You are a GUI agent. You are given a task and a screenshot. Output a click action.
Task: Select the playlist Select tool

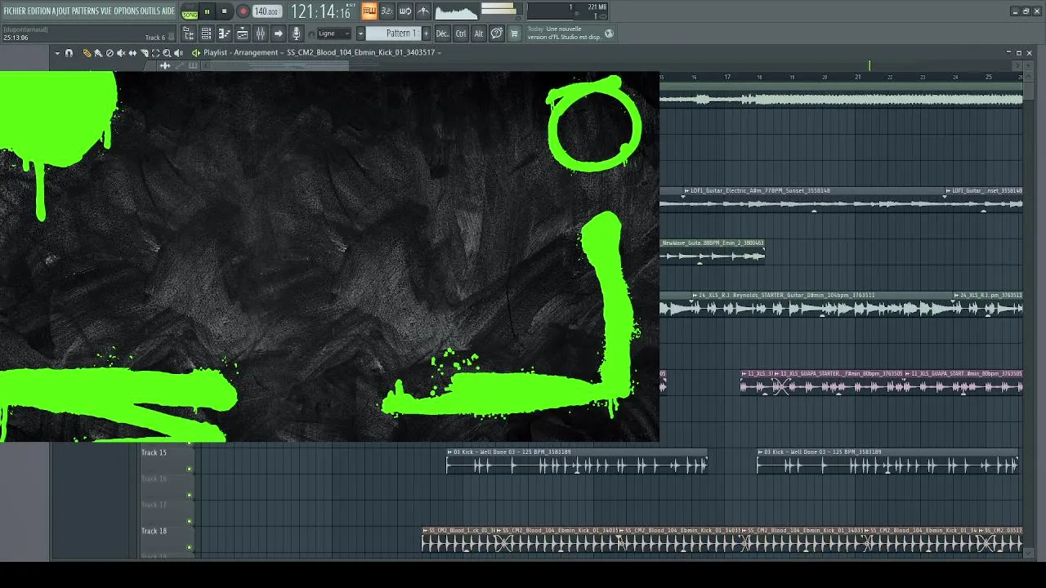coord(155,53)
